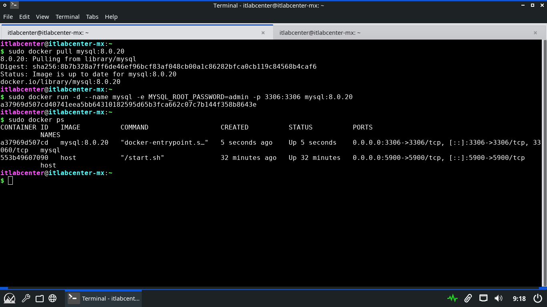Close the second terminal tab

click(535, 33)
